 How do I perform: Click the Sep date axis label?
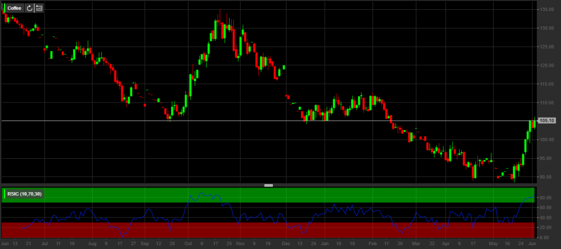point(145,245)
